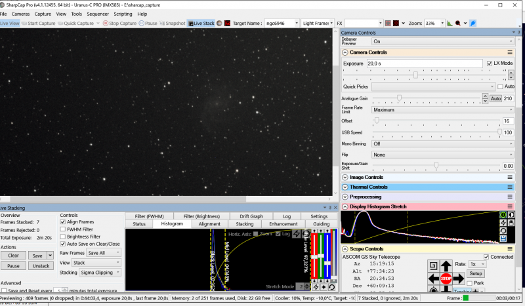The image size is (525, 306).
Task: Click the magnifier focus-assistant icon
Action: (457, 23)
